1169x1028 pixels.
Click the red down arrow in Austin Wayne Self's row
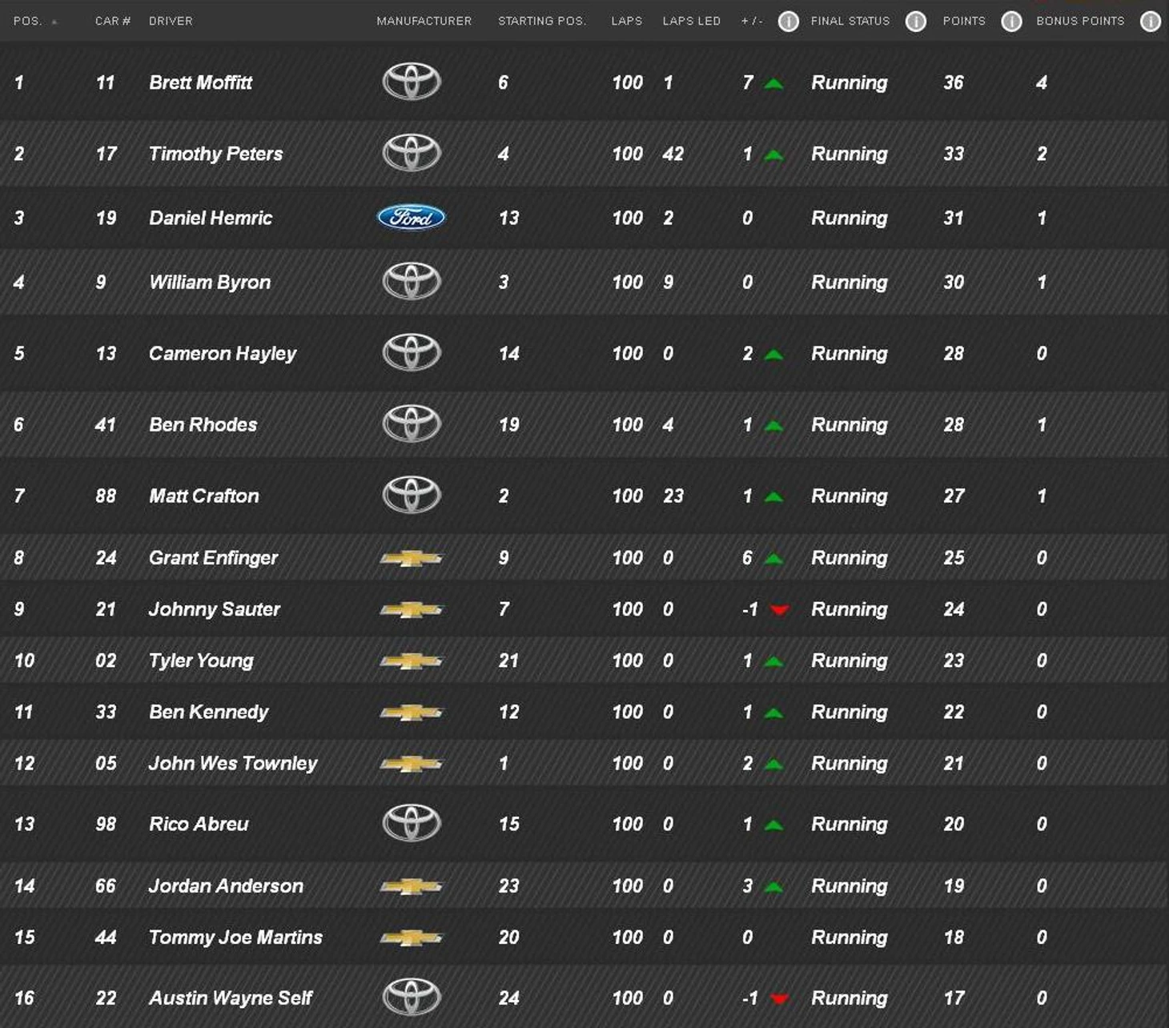coord(779,999)
